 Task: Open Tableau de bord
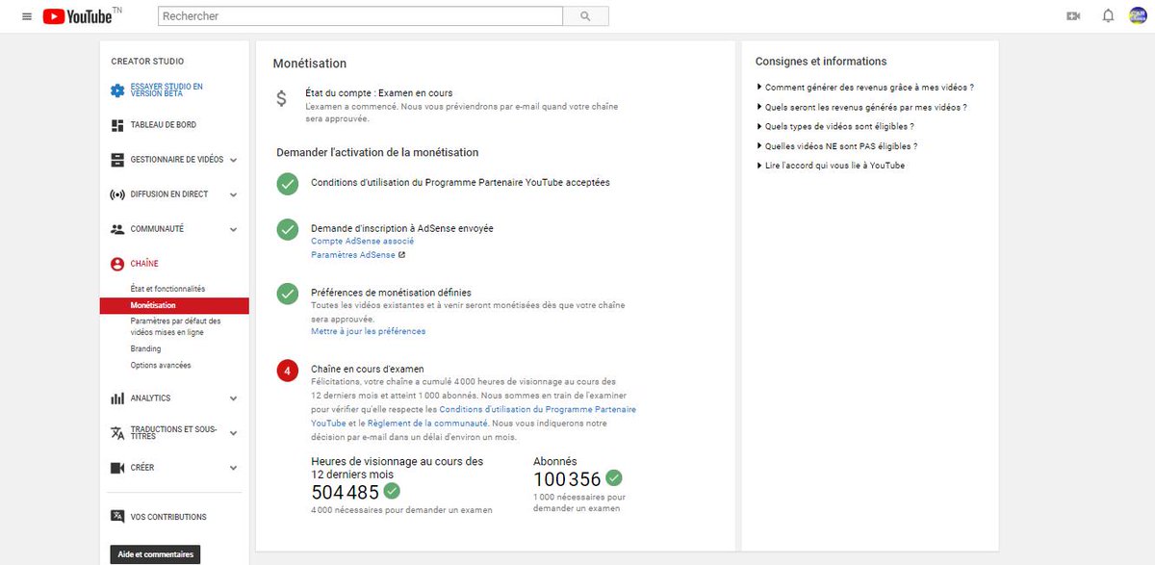163,125
